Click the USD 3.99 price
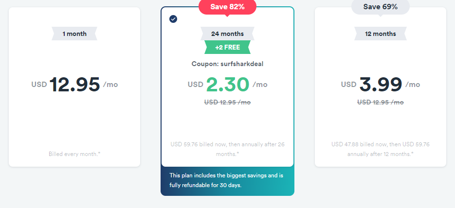 tap(381, 85)
